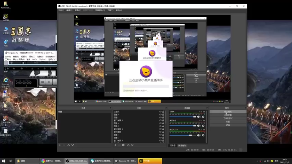Image resolution: width=292 pixels, height=164 pixels.
Task: Pop out the Mixer dock panel
Action: [207, 108]
